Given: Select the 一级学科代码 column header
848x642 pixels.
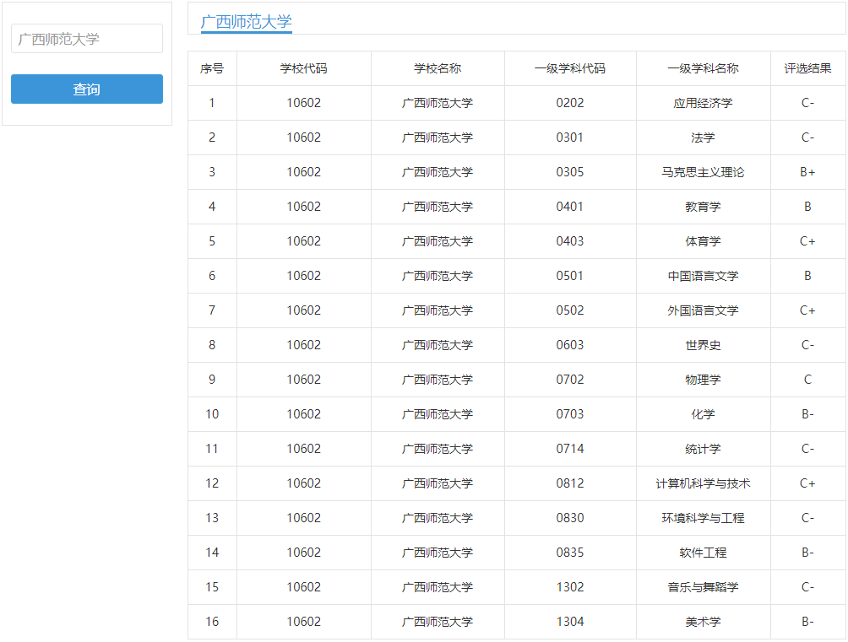Looking at the screenshot, I should [x=570, y=68].
